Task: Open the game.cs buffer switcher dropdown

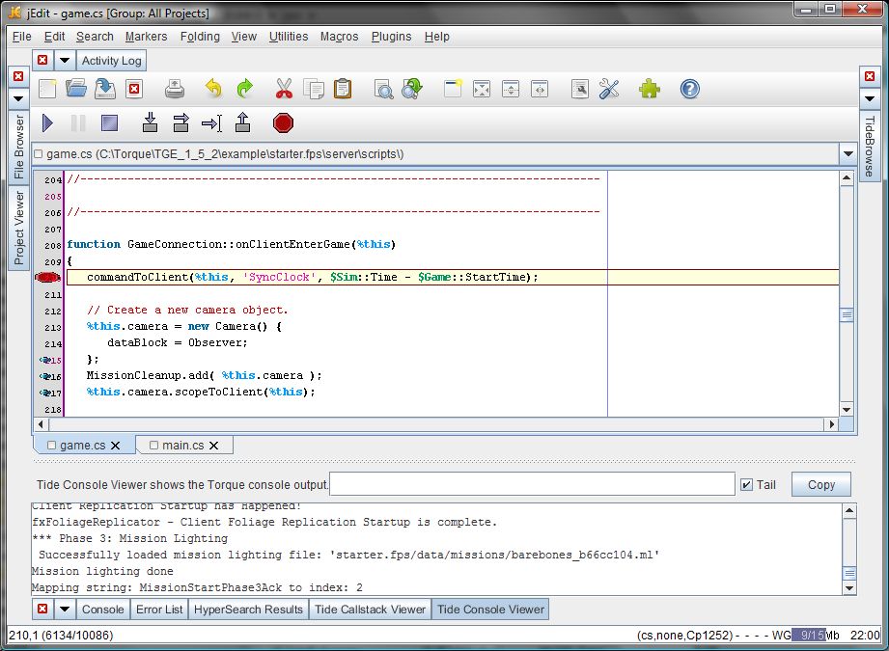Action: (847, 153)
